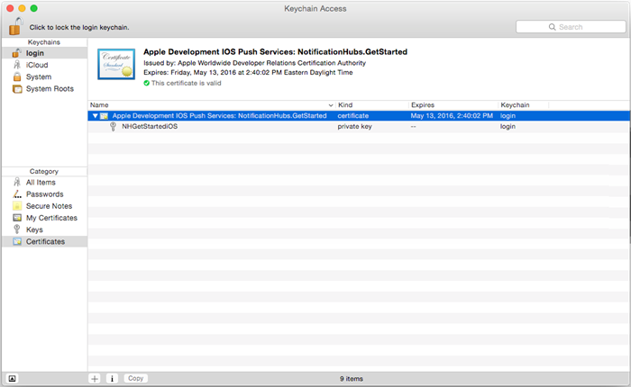This screenshot has width=631, height=387.
Task: Click the key icon beside NHGetStartediOS
Action: [113, 127]
